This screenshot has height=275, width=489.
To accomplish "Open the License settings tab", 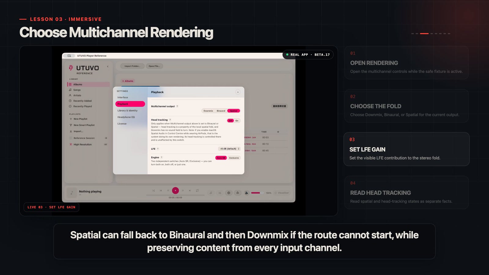I will (x=130, y=124).
